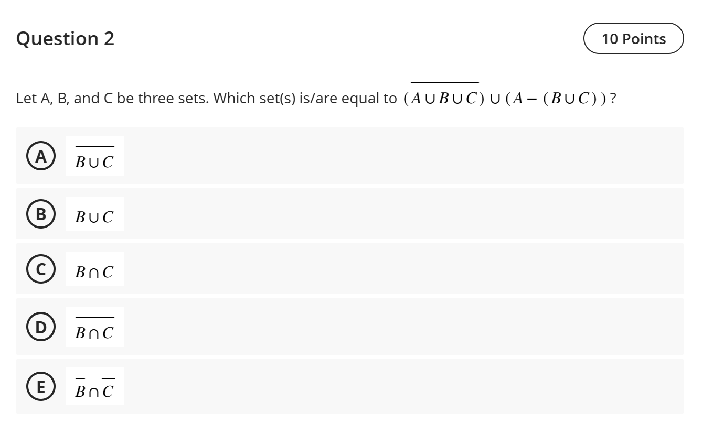Click the circled letter D icon

[x=40, y=327]
